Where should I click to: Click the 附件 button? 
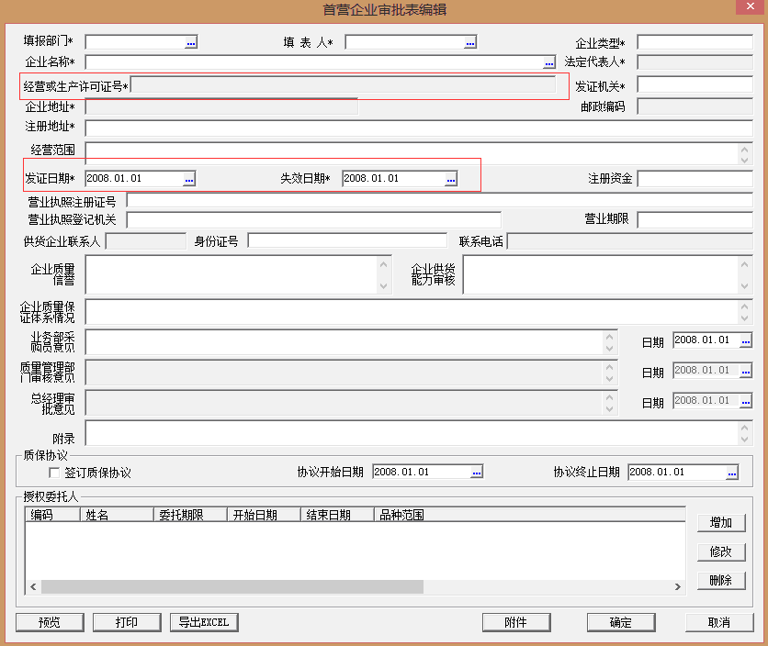tap(516, 622)
